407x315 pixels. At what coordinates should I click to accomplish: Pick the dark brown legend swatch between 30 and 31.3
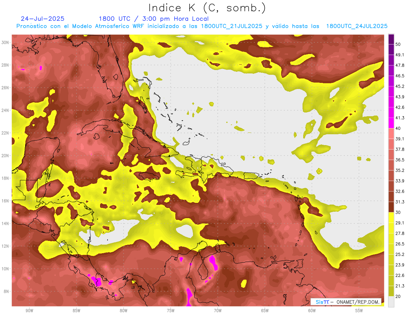click(391, 207)
